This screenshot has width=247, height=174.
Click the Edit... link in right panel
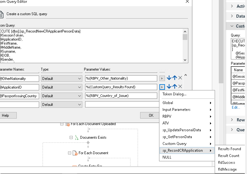(x=236, y=107)
